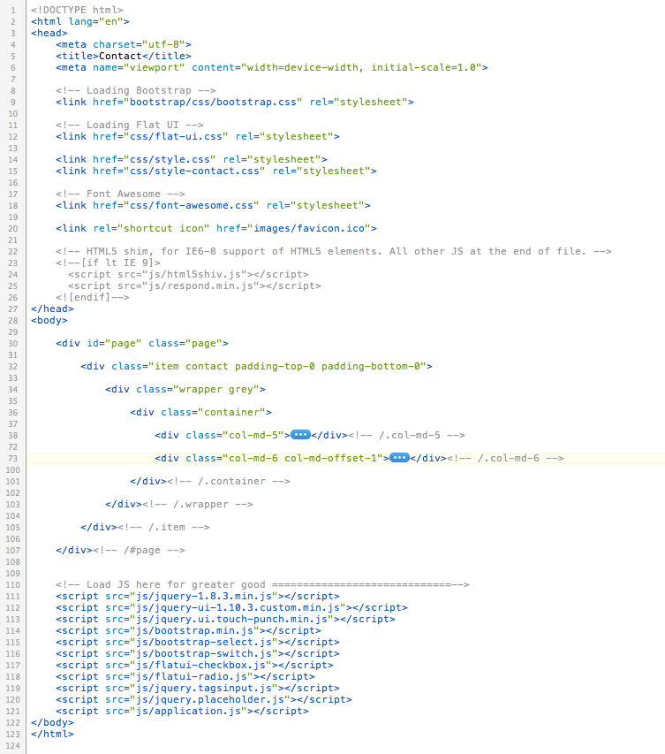The width and height of the screenshot is (665, 754).
Task: Click line number 73 in gutter
Action: point(13,459)
